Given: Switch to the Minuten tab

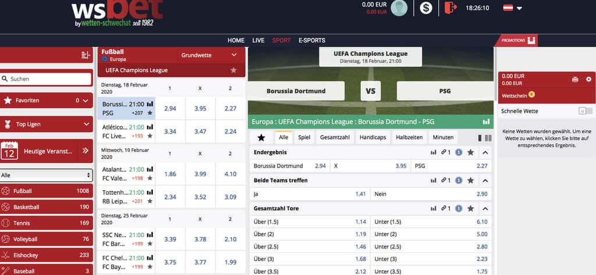Looking at the screenshot, I should (443, 137).
